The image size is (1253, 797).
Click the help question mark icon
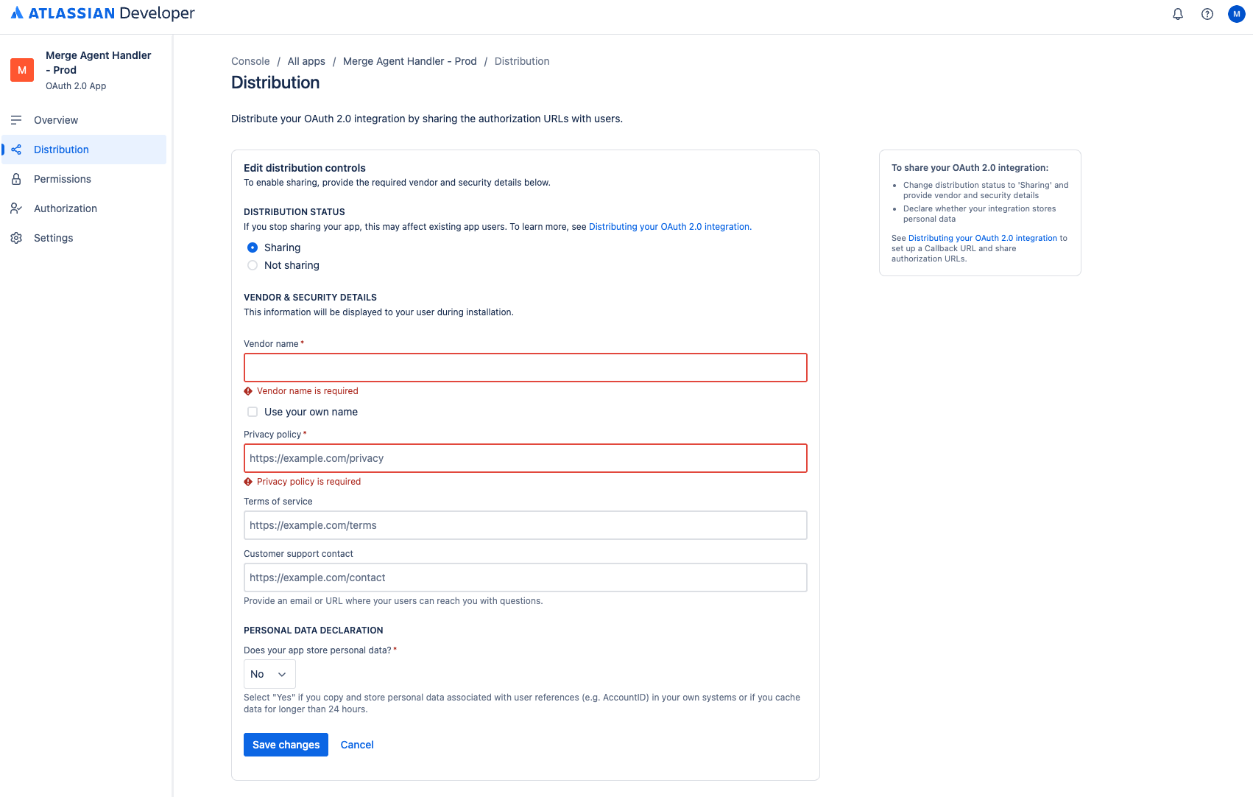click(x=1207, y=14)
